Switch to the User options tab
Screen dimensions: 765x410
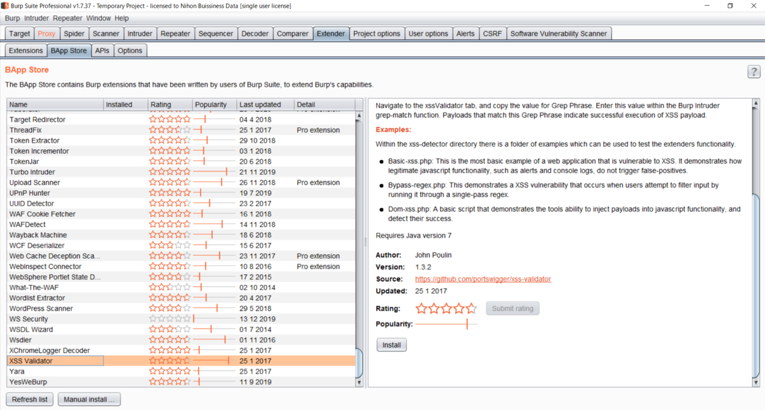428,34
